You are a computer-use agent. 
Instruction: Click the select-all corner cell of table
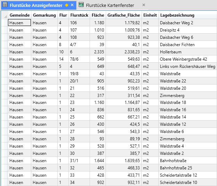[x=4, y=15]
